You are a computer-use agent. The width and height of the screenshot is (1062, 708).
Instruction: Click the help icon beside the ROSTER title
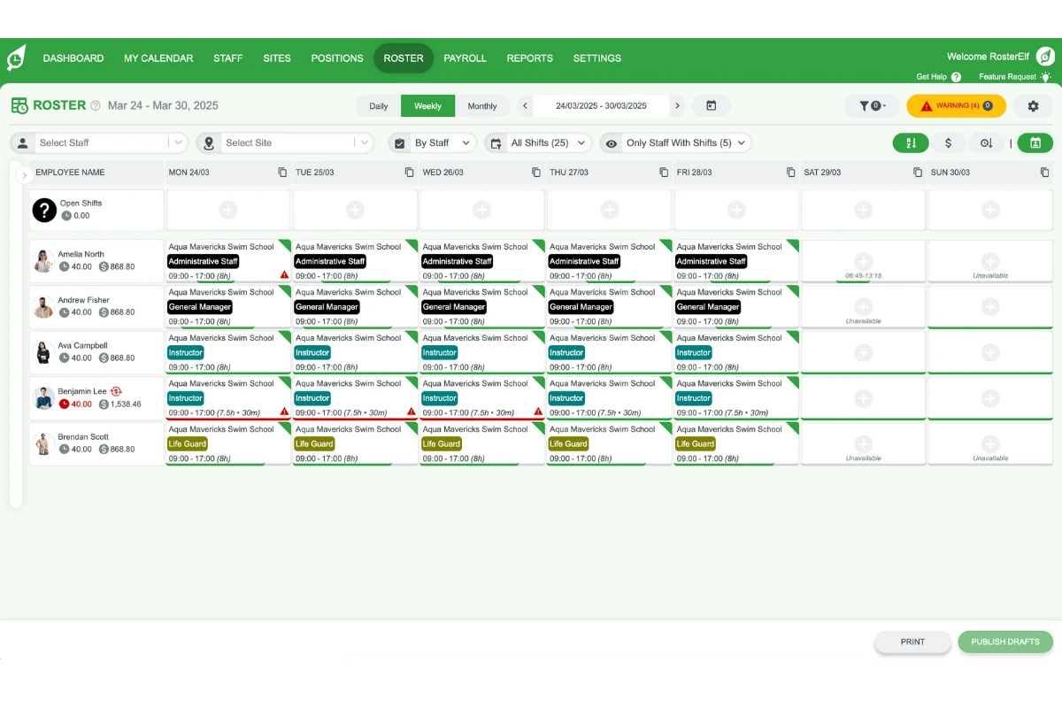click(x=96, y=105)
